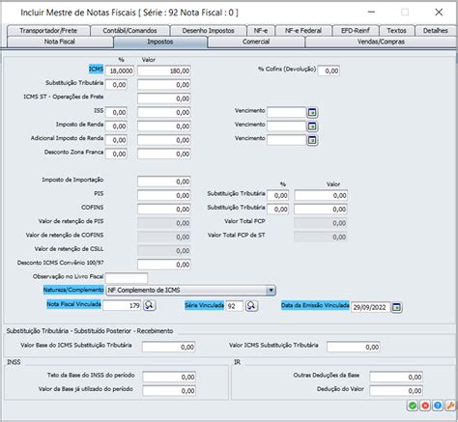
Task: Open calendar for Adicional Imposto de Renda Vencimento
Action: click(312, 140)
